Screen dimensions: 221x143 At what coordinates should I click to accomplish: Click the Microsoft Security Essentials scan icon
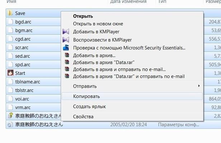[x=66, y=48]
